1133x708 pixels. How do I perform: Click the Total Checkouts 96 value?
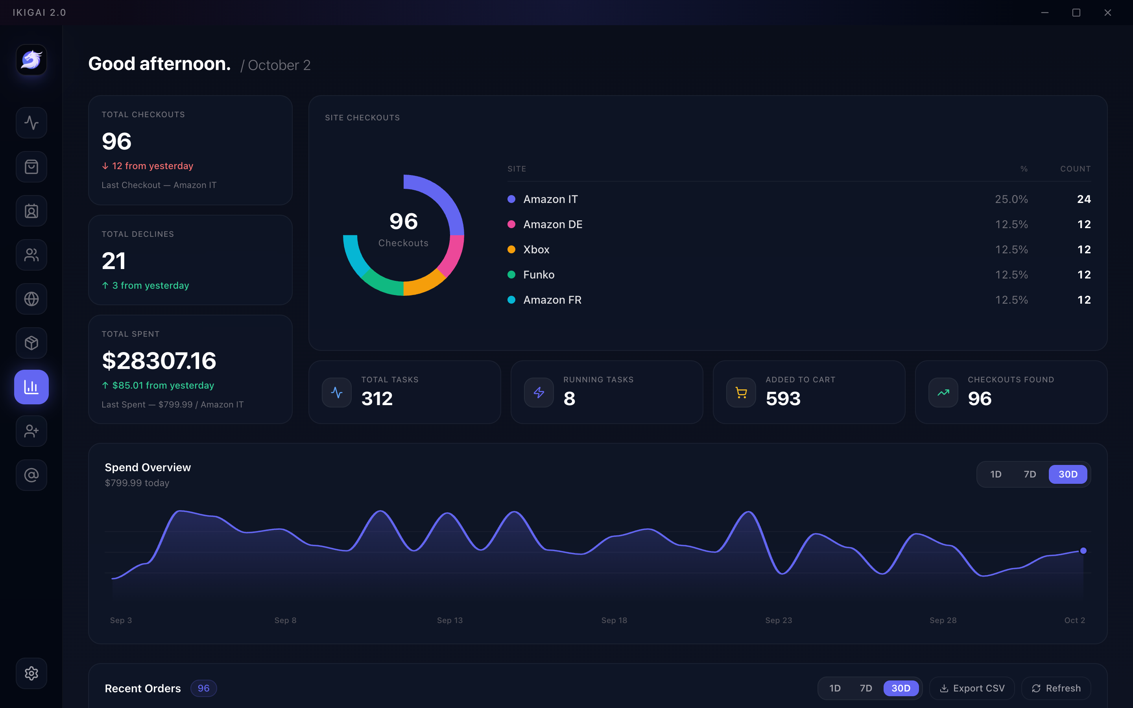116,141
